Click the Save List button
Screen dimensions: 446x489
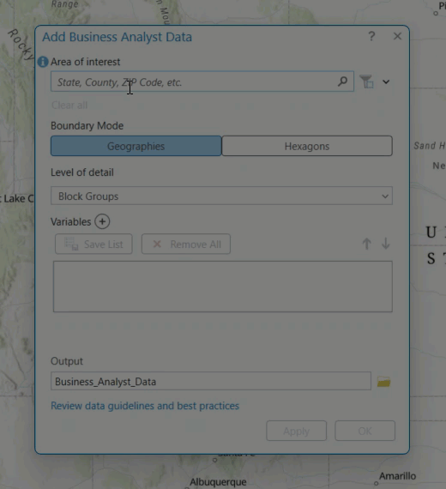pyautogui.click(x=93, y=244)
